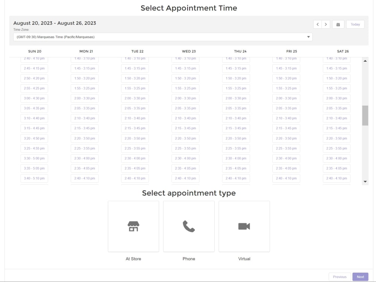Click the FRI 25 column header
This screenshot has height=282, width=376.
[x=292, y=51]
